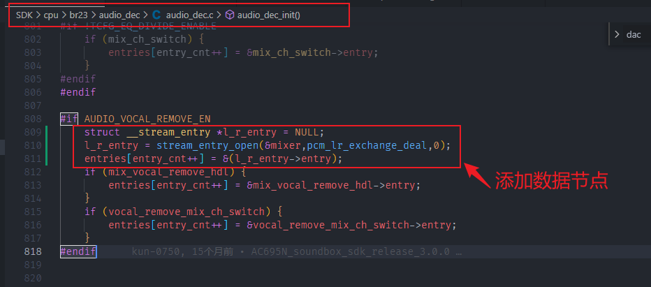651x287 pixels.
Task: Click the #endif on line 818
Action: pos(78,251)
